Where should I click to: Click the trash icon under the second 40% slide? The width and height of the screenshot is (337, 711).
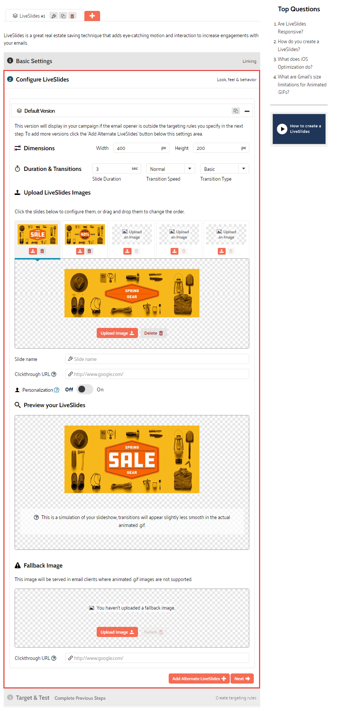(x=89, y=251)
